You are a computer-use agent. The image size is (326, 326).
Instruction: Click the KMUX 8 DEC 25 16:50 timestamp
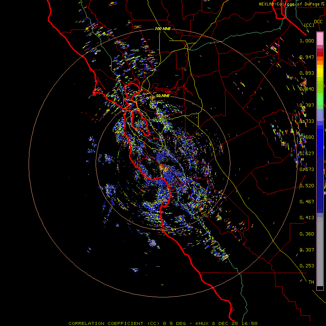[x=226, y=323]
